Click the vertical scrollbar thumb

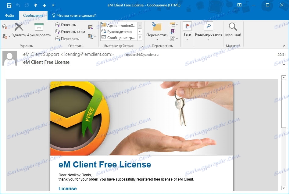[284, 104]
